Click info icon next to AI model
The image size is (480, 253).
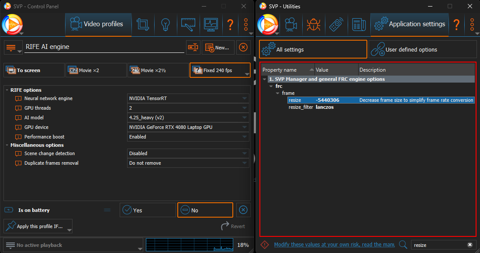pos(18,118)
